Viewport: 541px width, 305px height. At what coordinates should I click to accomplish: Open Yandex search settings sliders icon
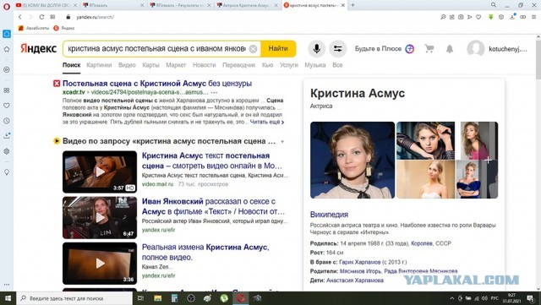338,49
